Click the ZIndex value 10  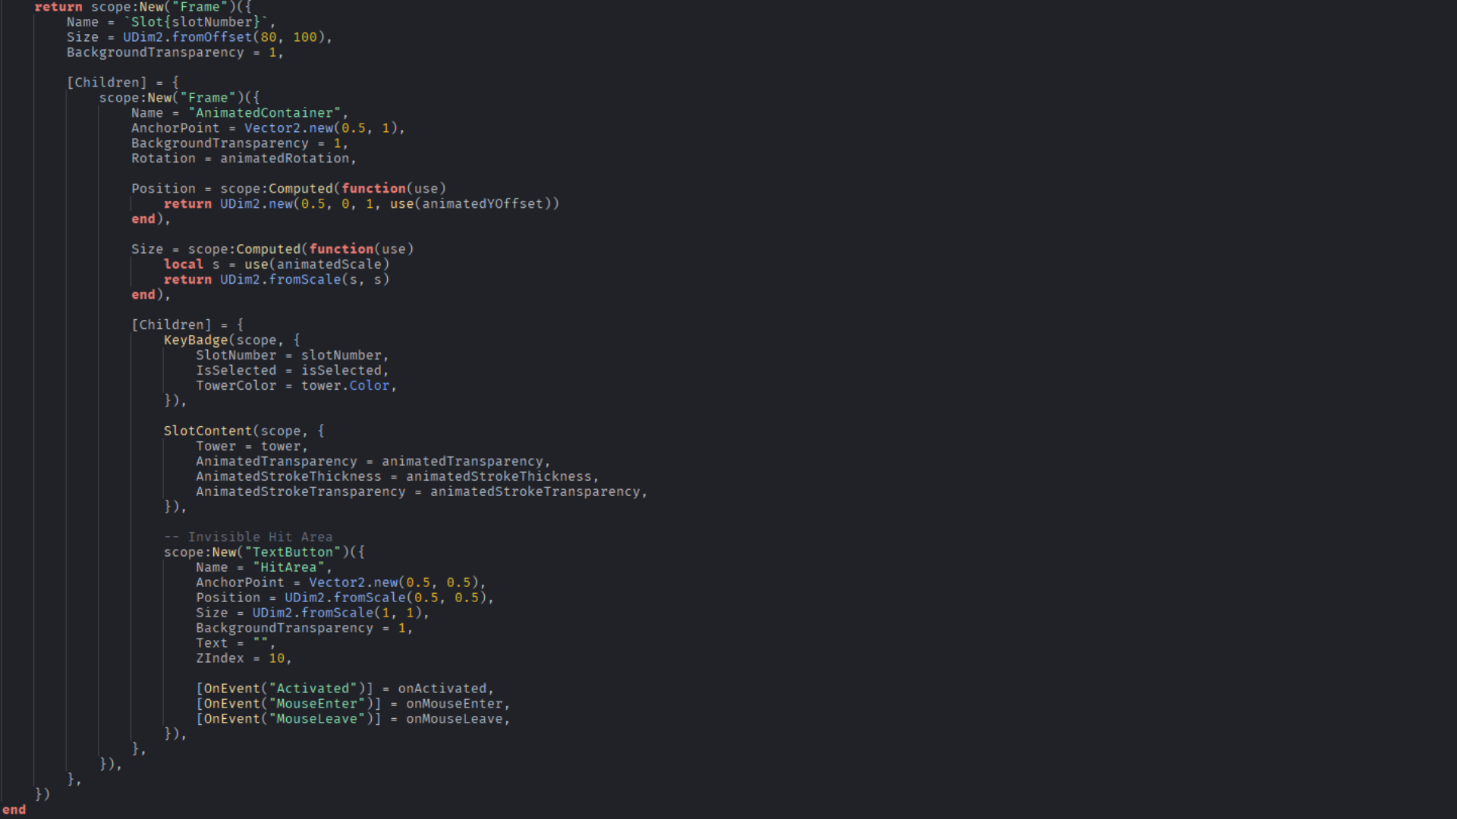click(276, 658)
